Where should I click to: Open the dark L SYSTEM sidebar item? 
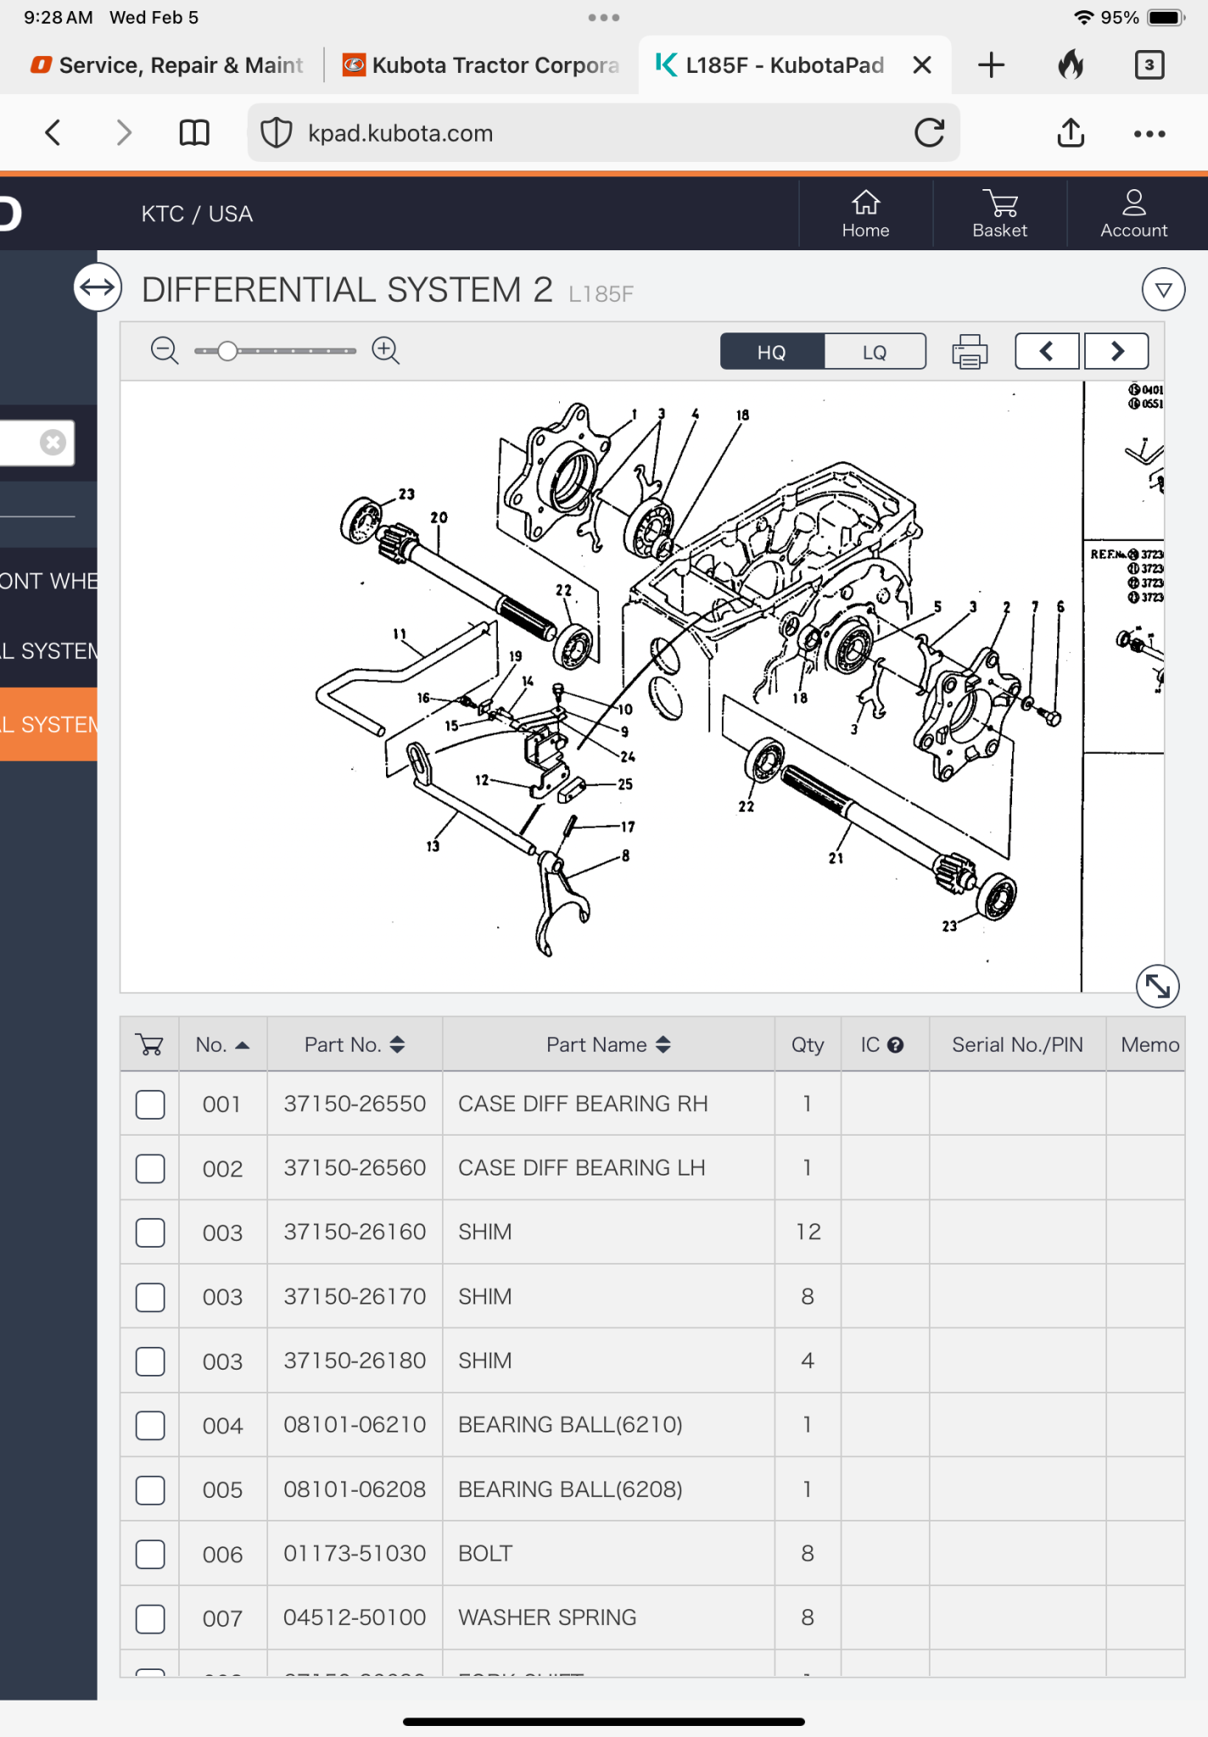pos(48,651)
